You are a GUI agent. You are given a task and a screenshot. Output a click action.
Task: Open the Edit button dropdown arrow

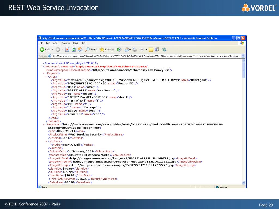tap(146, 50)
